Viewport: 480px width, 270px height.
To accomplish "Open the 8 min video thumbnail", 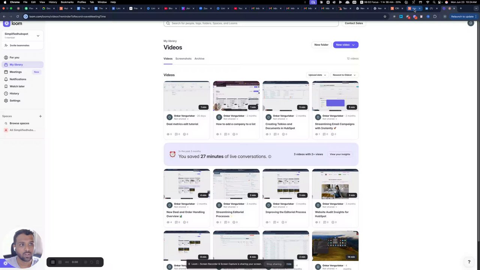I will 187,246.
